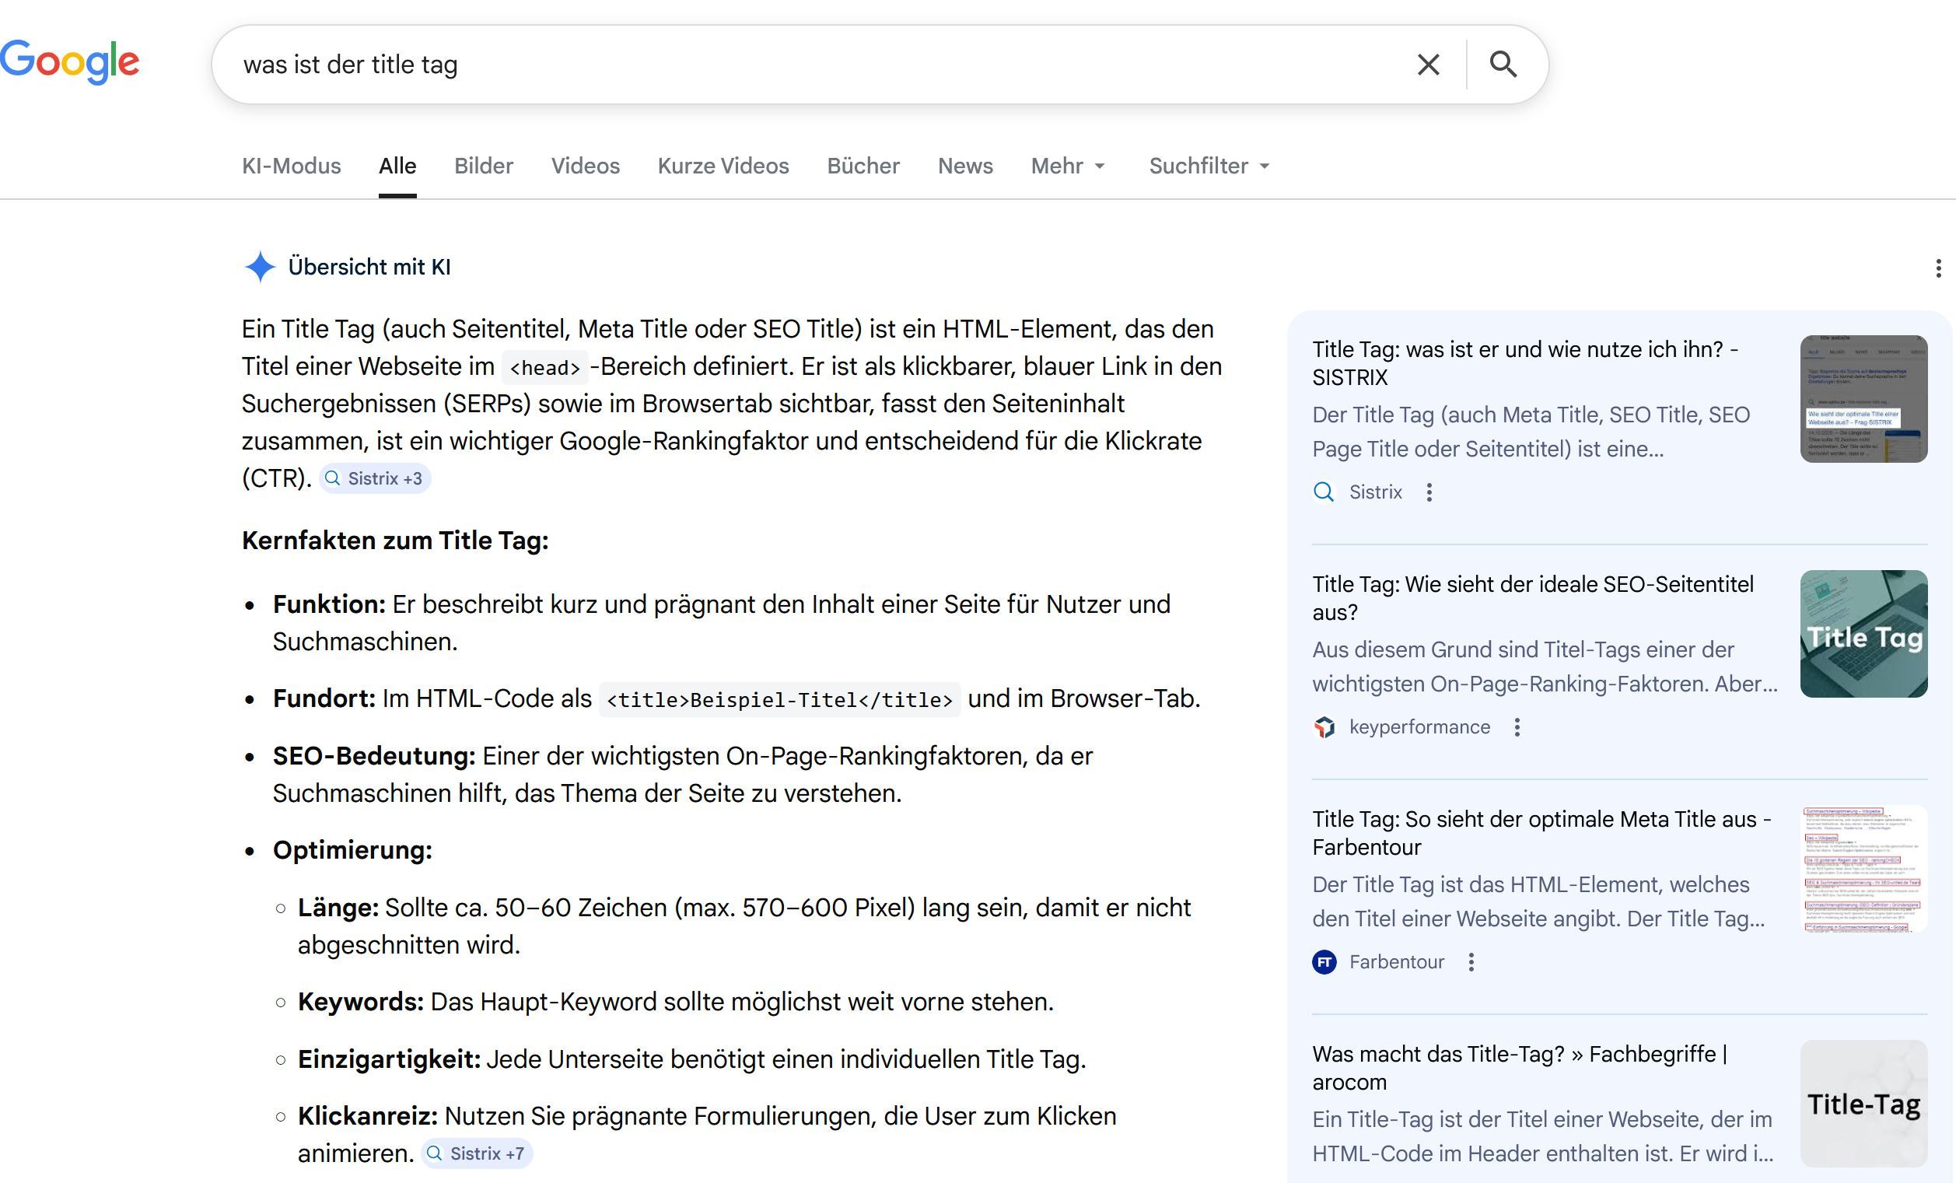
Task: Open the Suchfilter dropdown
Action: (1207, 166)
